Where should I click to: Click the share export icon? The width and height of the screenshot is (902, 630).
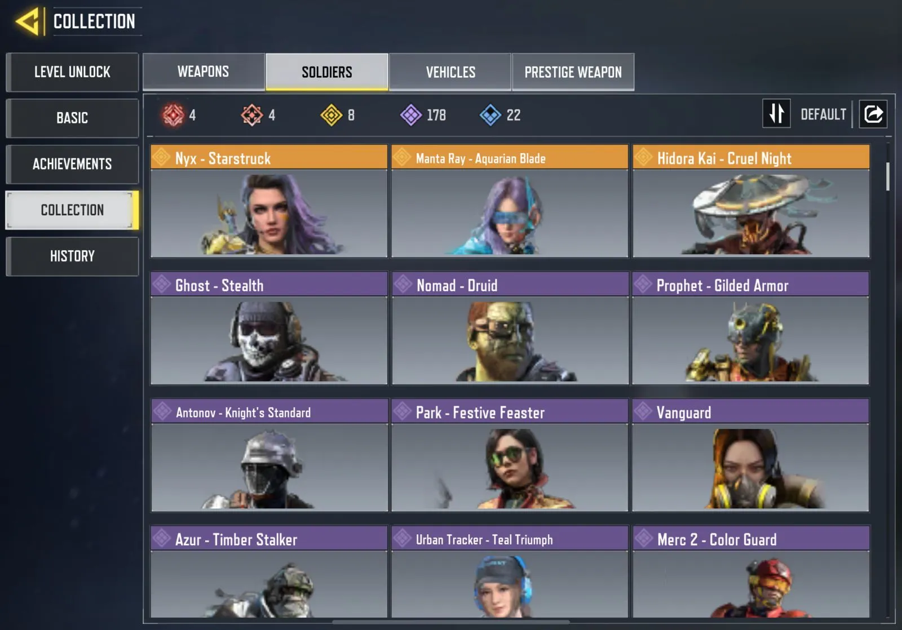tap(873, 114)
